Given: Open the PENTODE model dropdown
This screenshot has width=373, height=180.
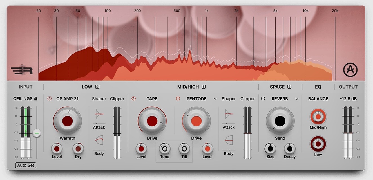Looking at the screenshot, I should point(215,99).
